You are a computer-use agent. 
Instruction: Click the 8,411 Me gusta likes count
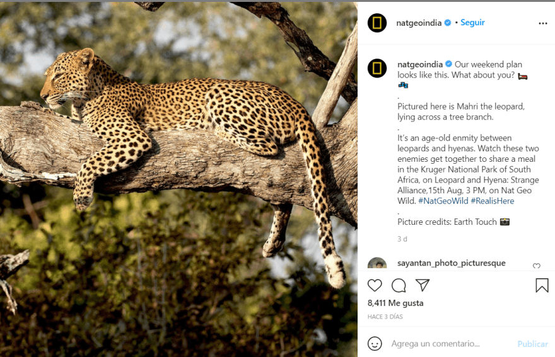(395, 303)
